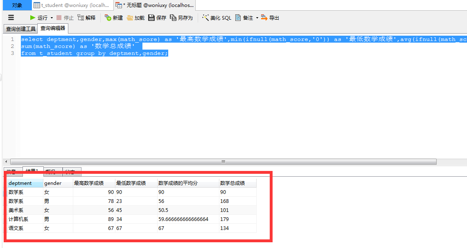Click the scroll-left arrow of editor scrollbar

tap(6, 162)
